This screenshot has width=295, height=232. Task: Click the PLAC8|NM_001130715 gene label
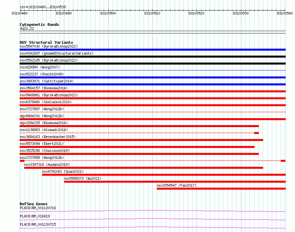38,224
